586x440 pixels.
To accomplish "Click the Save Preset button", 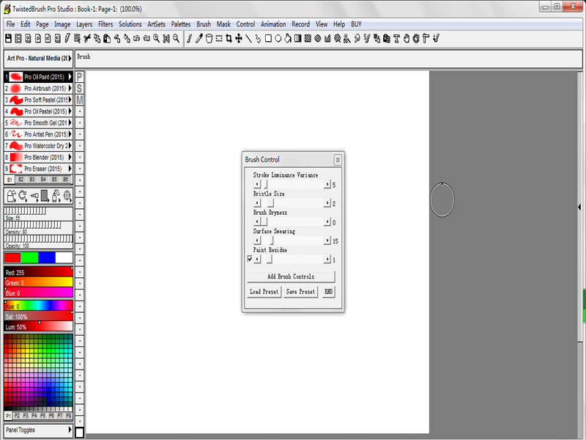I will click(x=300, y=291).
